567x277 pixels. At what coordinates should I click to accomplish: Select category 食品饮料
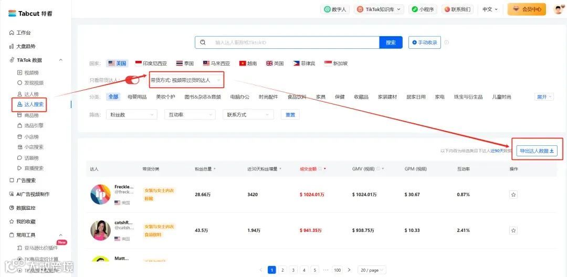[297, 97]
